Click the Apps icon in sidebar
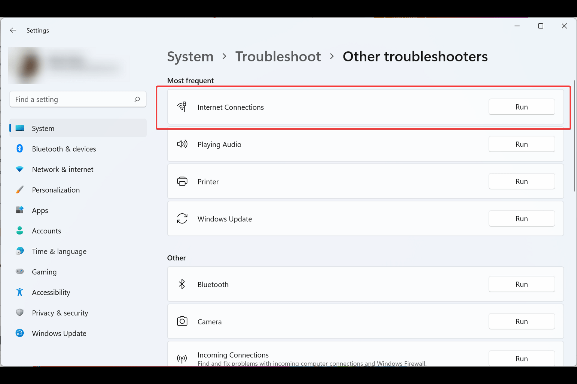This screenshot has height=384, width=577. click(x=20, y=210)
